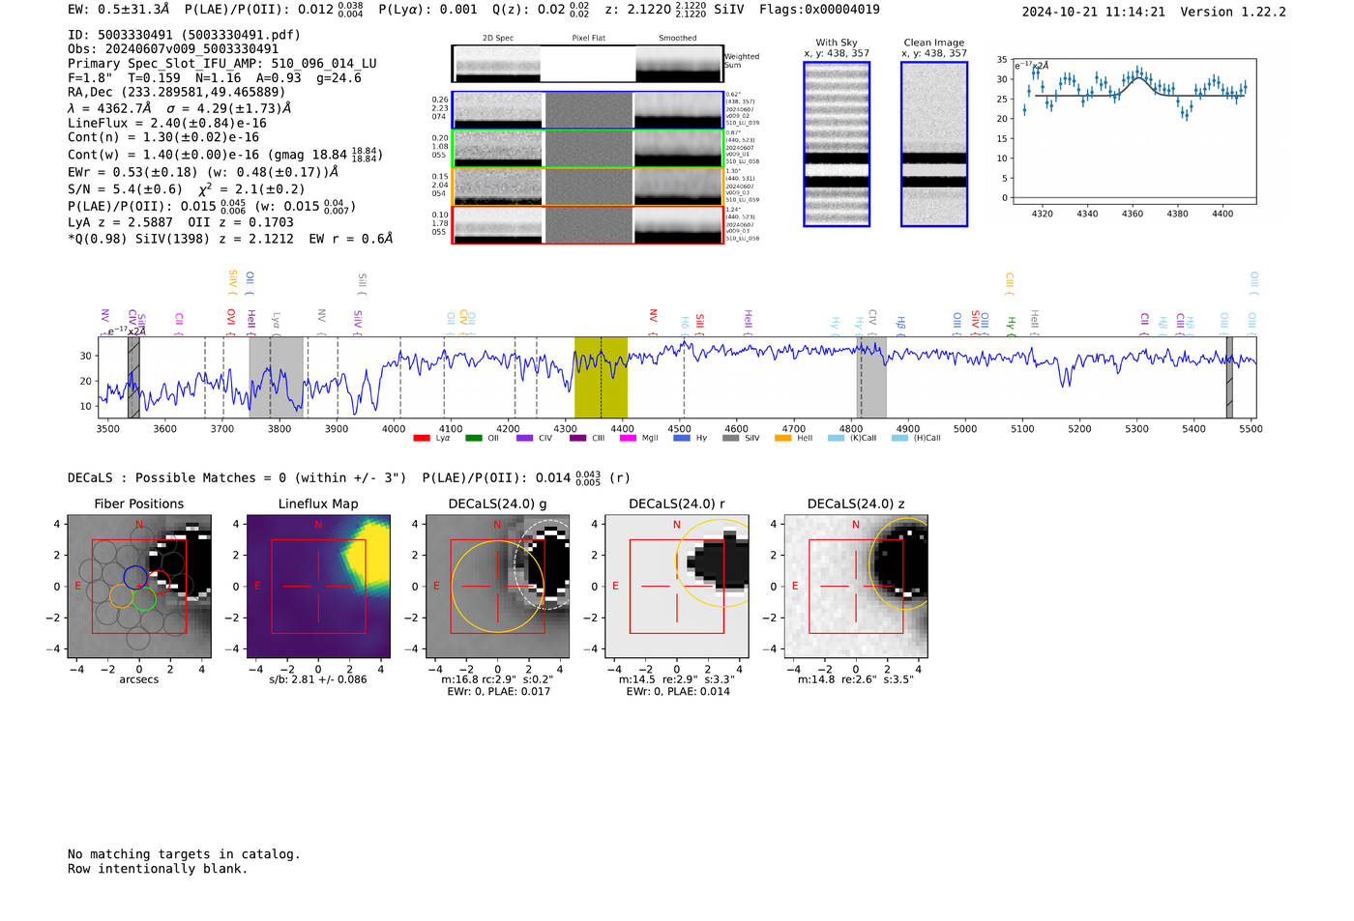1354x921 pixels.
Task: Click the Gaussian emission line fit plot
Action: (x=1133, y=131)
